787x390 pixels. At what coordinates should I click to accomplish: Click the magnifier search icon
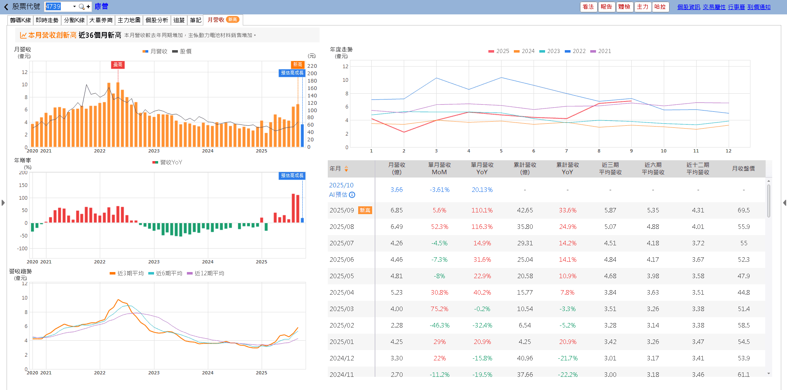click(81, 7)
